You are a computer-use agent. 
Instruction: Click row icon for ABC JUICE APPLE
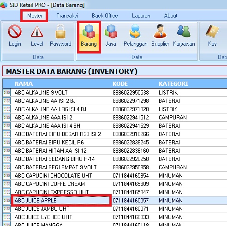pyautogui.click(x=6, y=201)
